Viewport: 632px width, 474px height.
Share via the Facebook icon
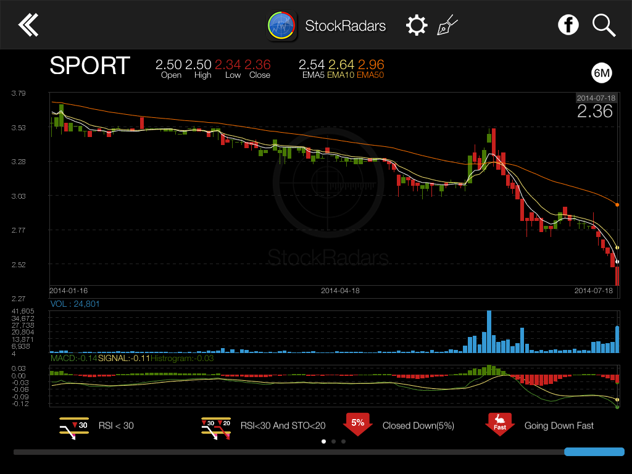pos(568,25)
